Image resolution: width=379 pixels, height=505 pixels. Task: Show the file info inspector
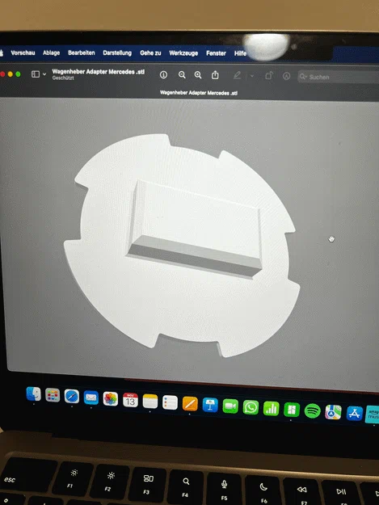tap(163, 75)
